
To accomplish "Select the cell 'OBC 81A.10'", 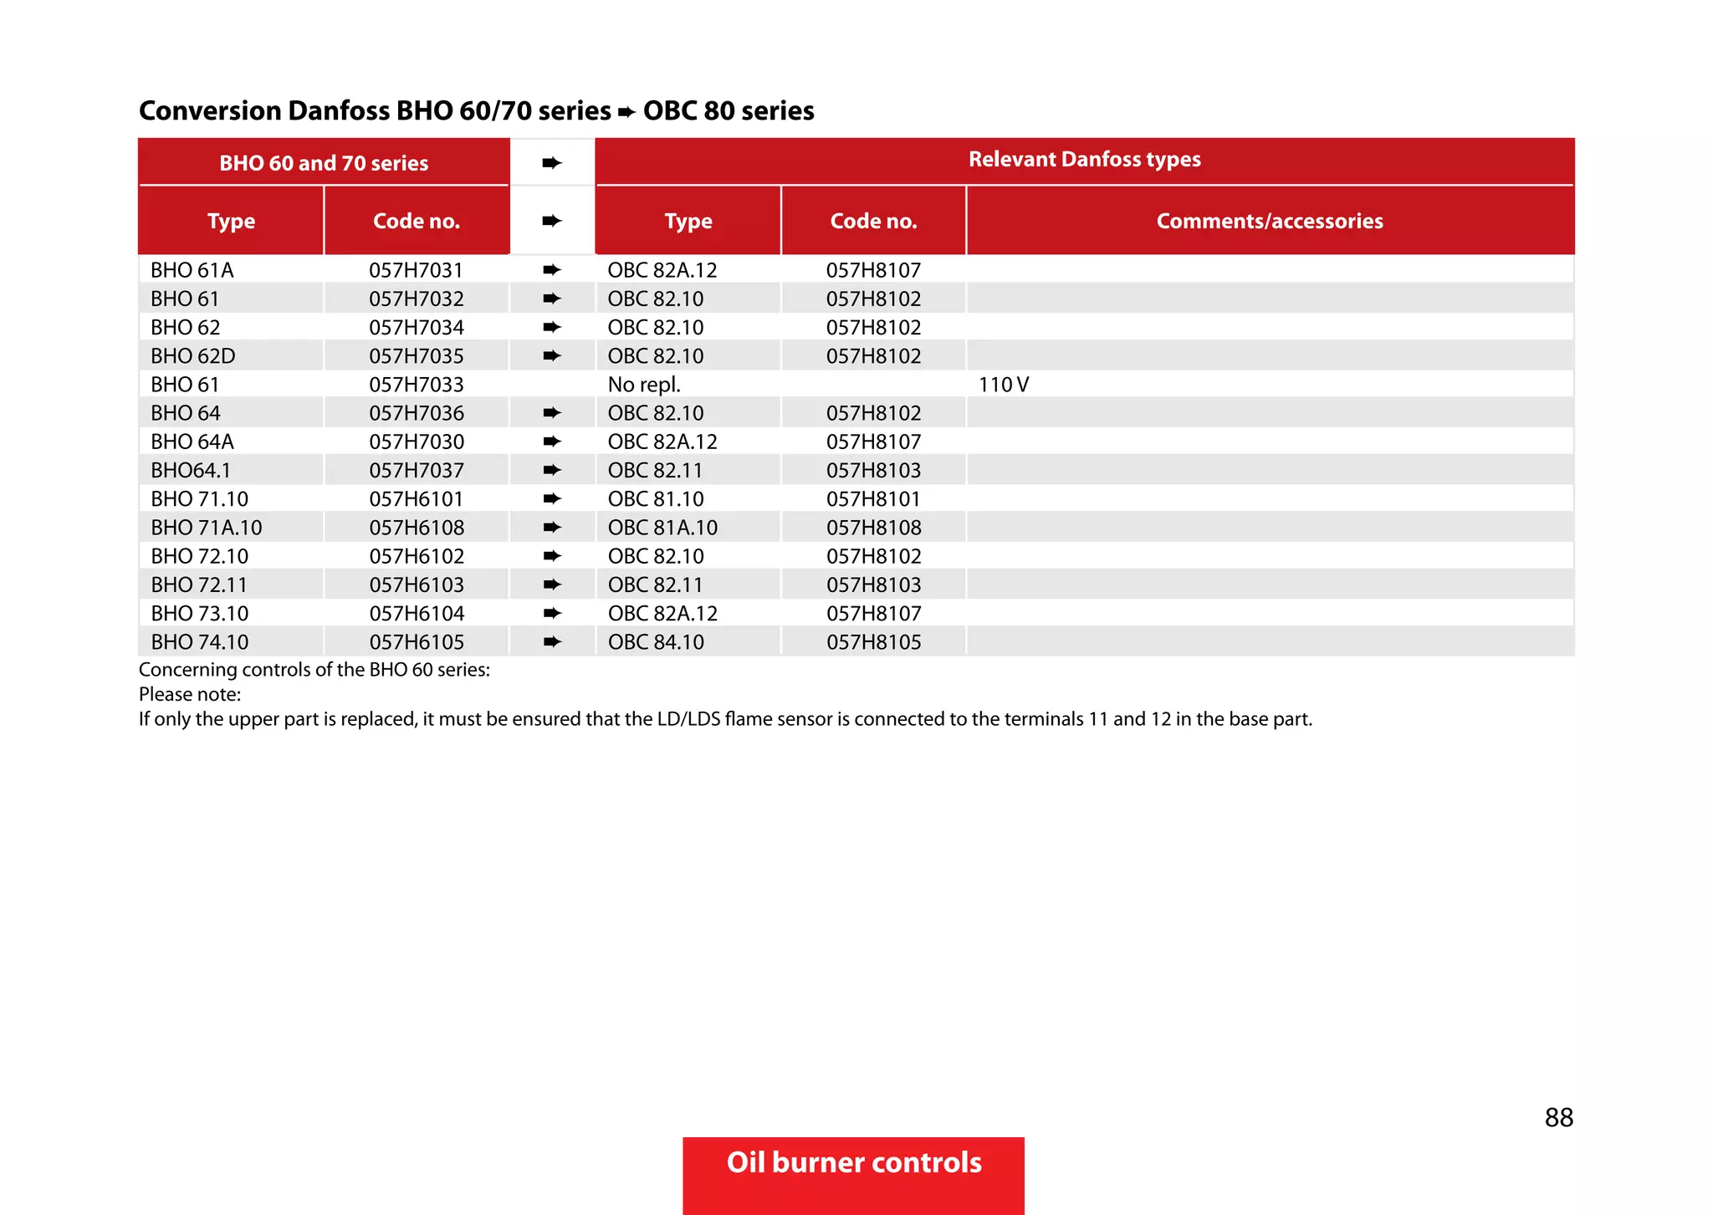I will point(662,528).
